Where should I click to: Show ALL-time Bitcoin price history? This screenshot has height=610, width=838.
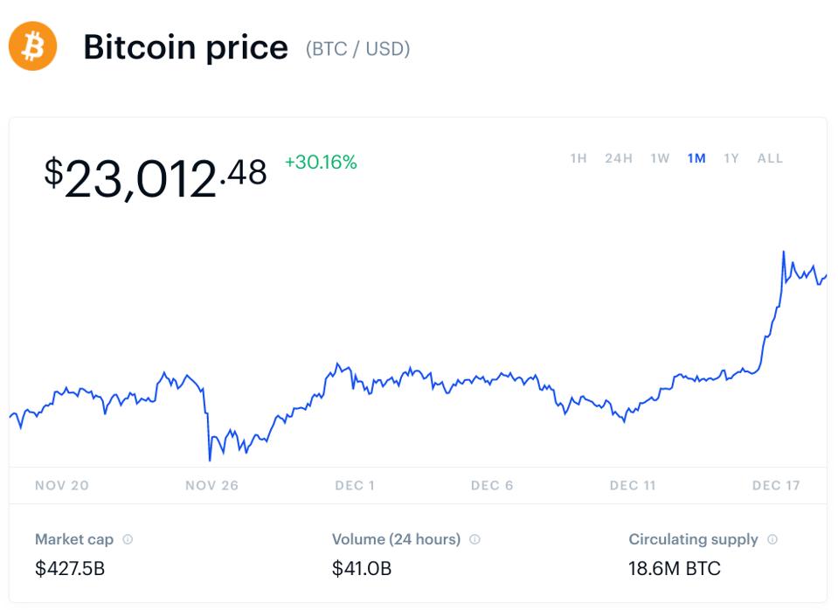click(x=770, y=158)
